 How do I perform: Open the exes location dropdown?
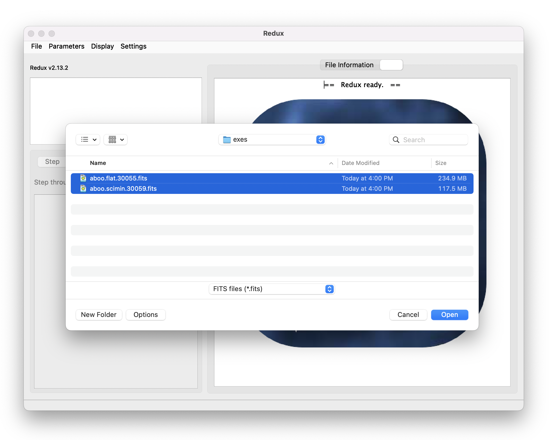[272, 140]
